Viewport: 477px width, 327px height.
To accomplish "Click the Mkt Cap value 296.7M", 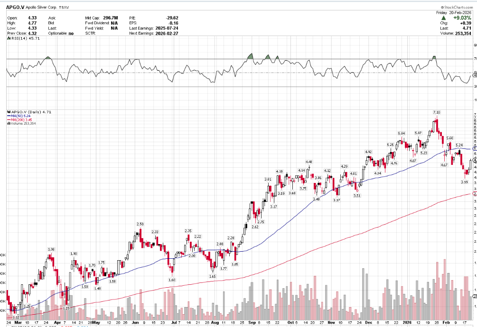I will click(x=107, y=18).
